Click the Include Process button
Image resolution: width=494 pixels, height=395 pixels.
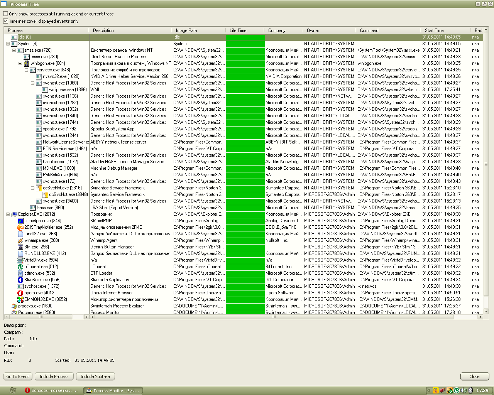tap(54, 376)
